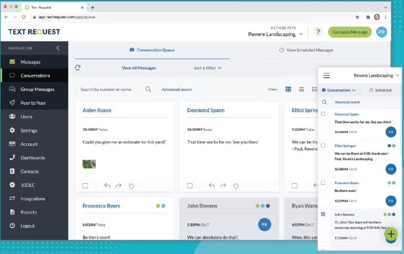The height and width of the screenshot is (254, 404).
Task: Click reply arrow on Aiden Russo card
Action: [107, 186]
